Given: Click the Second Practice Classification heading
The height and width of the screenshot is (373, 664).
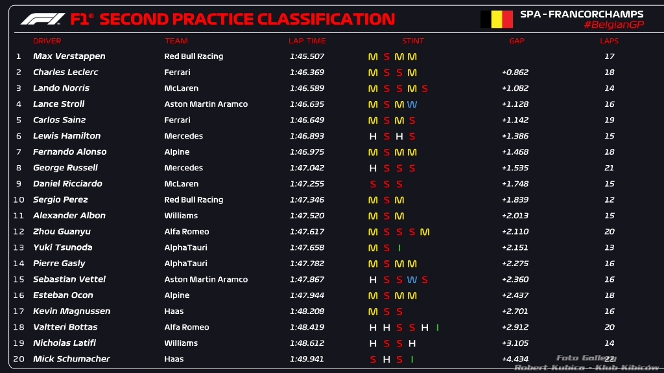Looking at the screenshot, I should [246, 19].
